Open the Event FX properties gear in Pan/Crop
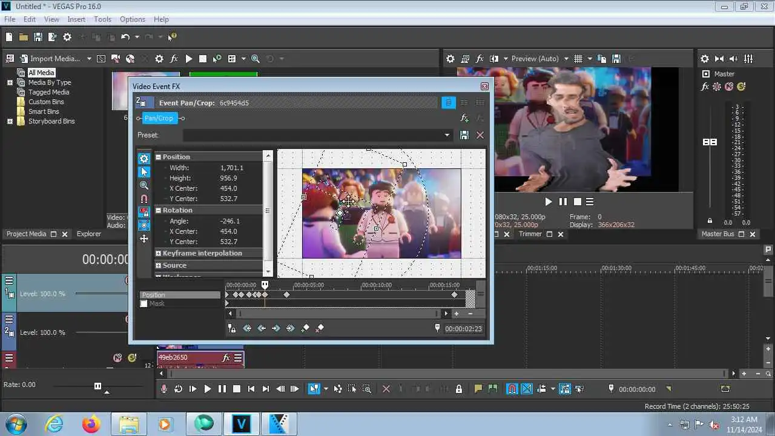This screenshot has height=436, width=775. tap(144, 159)
